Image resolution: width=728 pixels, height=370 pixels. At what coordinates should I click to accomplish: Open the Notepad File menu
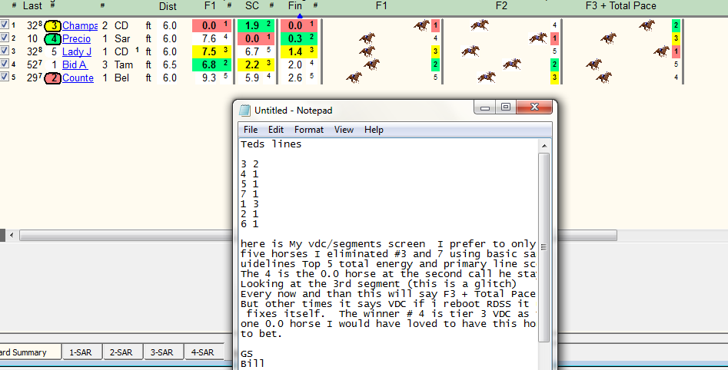pos(251,130)
